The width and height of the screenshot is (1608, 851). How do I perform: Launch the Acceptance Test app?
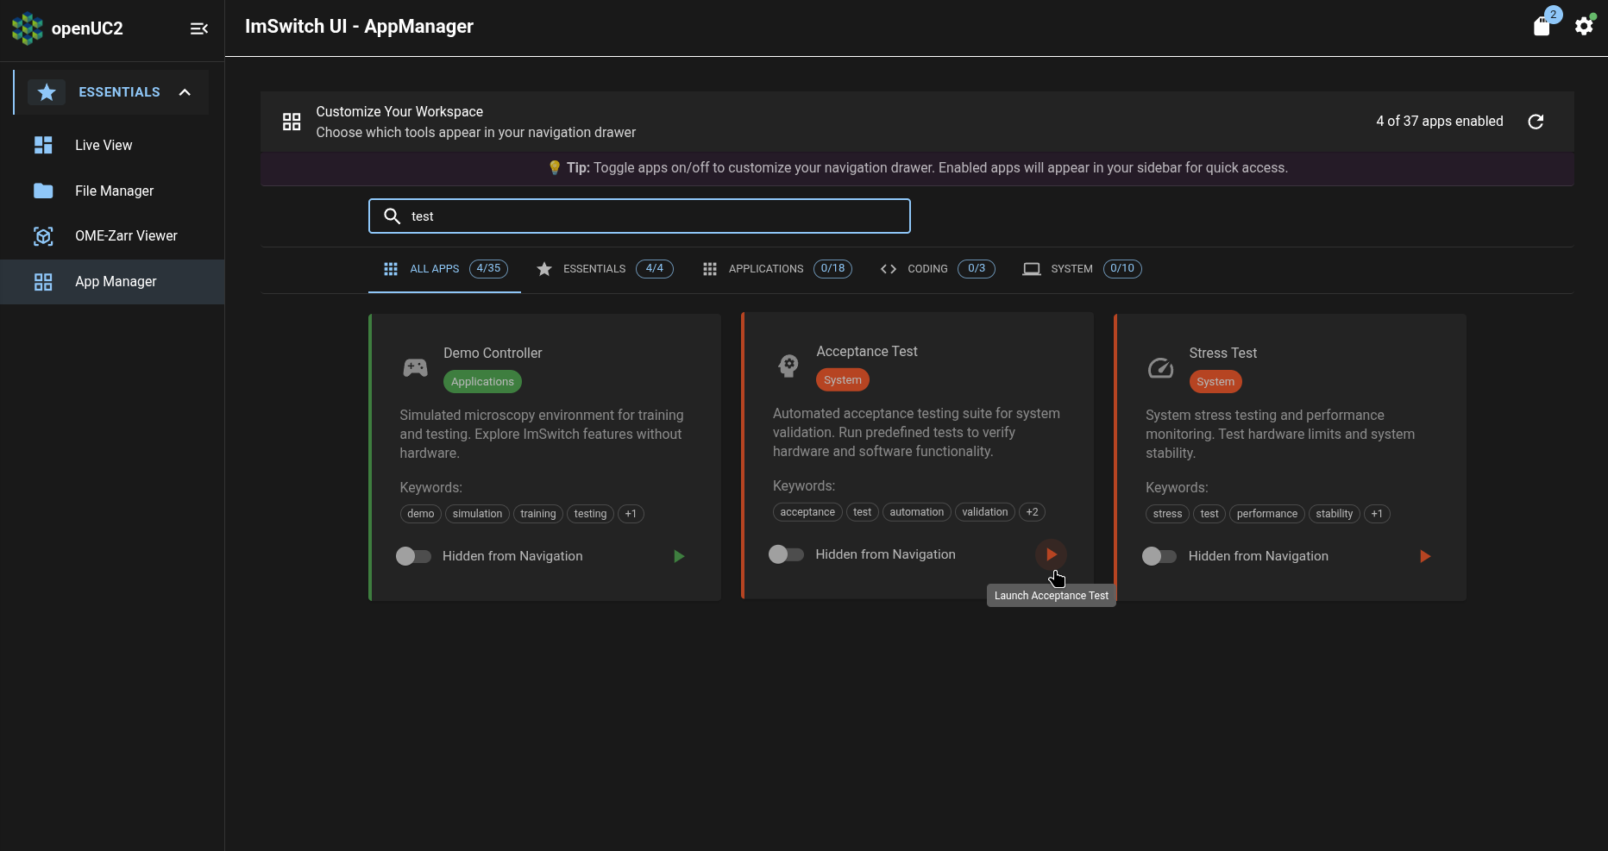[x=1051, y=554]
